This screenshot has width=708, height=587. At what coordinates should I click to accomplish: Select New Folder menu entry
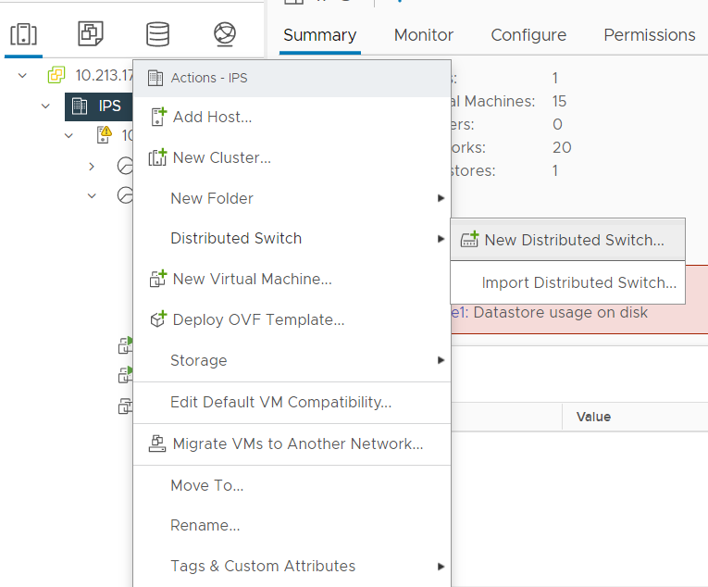coord(292,198)
